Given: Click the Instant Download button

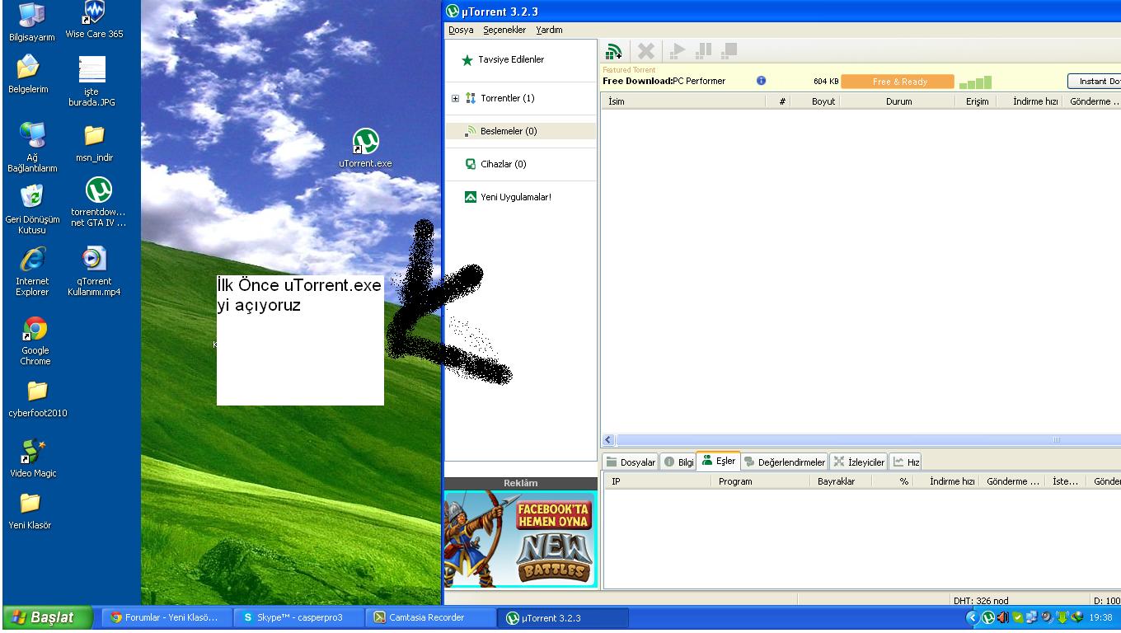Looking at the screenshot, I should (x=1096, y=82).
